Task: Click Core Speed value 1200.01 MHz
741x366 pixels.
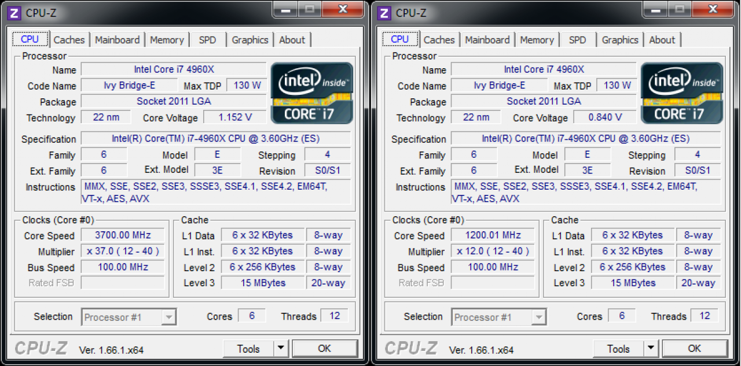Action: [493, 235]
